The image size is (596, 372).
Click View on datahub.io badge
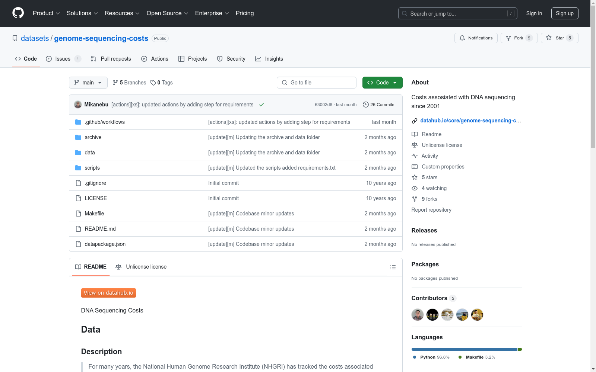point(108,293)
